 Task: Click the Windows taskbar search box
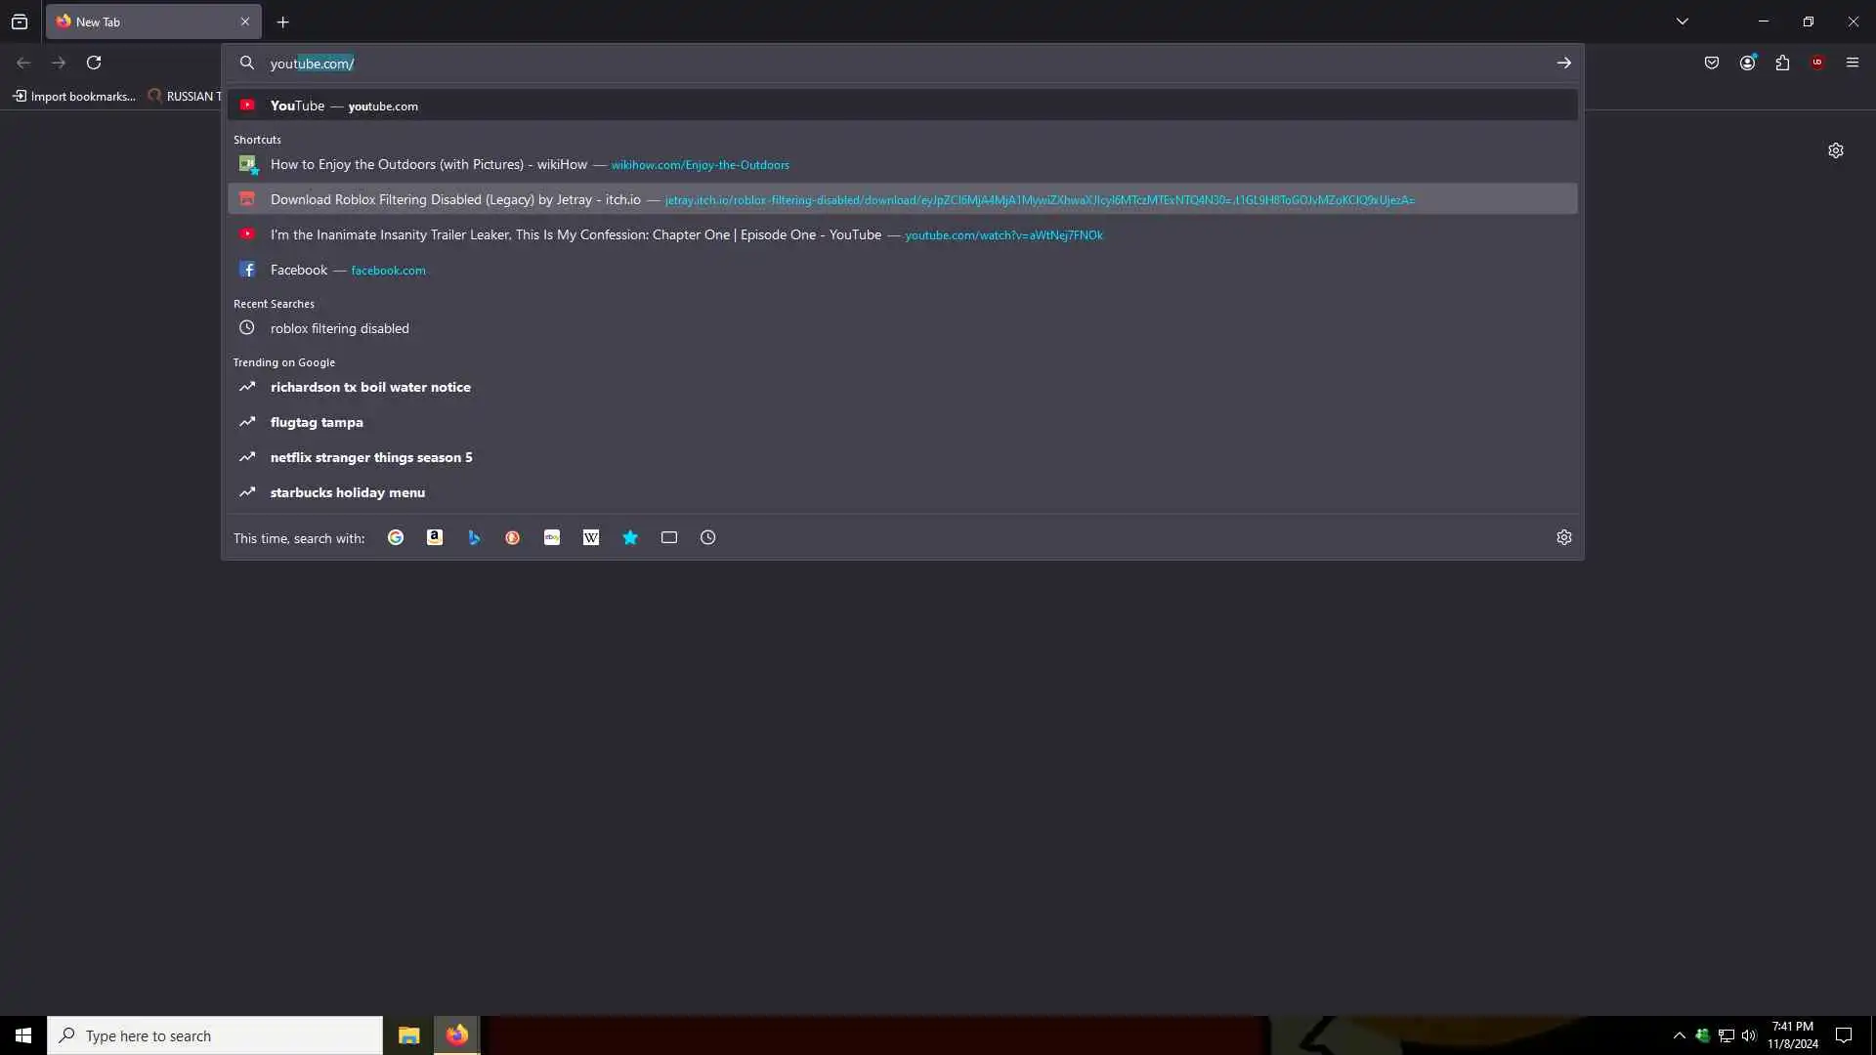215,1035
